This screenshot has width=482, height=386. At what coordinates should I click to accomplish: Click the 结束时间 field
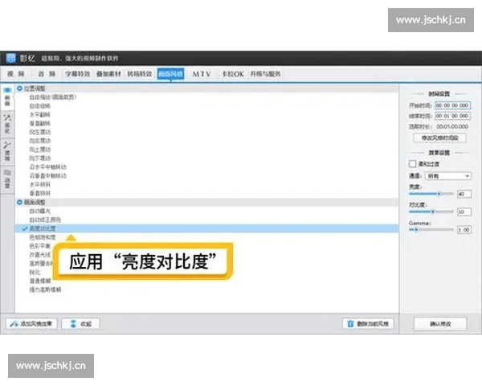(452, 116)
